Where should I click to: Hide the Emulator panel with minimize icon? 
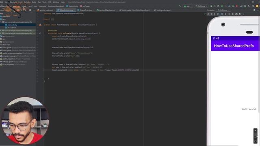click(258, 10)
